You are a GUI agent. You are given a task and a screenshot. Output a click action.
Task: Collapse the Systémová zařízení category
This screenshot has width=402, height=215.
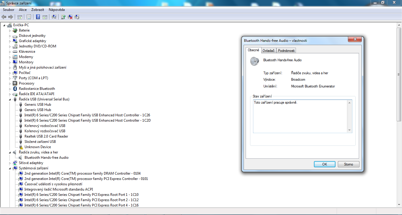point(10,168)
